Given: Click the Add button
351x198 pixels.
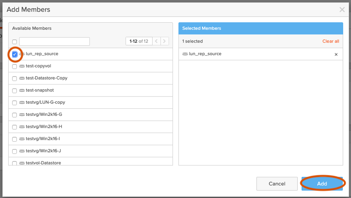Looking at the screenshot, I should pyautogui.click(x=322, y=184).
